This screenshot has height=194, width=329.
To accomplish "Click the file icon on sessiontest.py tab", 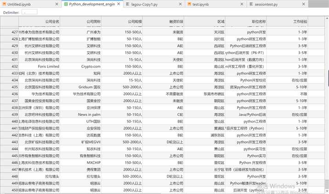I will click(251, 4).
